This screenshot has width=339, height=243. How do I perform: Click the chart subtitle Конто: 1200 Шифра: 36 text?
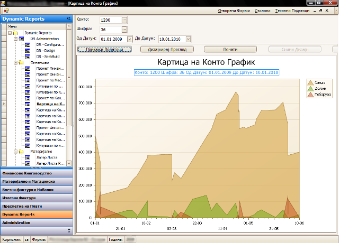(x=207, y=72)
